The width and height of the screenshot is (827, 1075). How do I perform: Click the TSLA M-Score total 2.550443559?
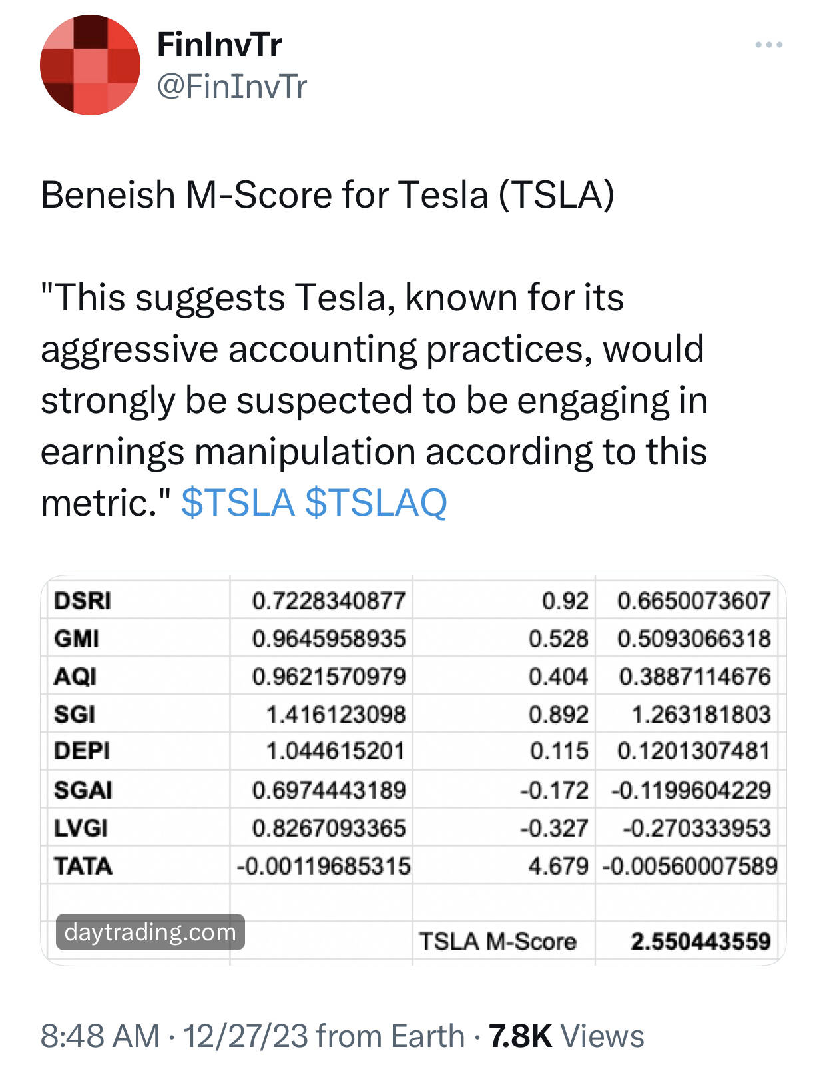tap(700, 942)
